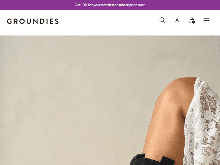Open the hero image of the model
This screenshot has width=220, height=165.
tap(110, 100)
